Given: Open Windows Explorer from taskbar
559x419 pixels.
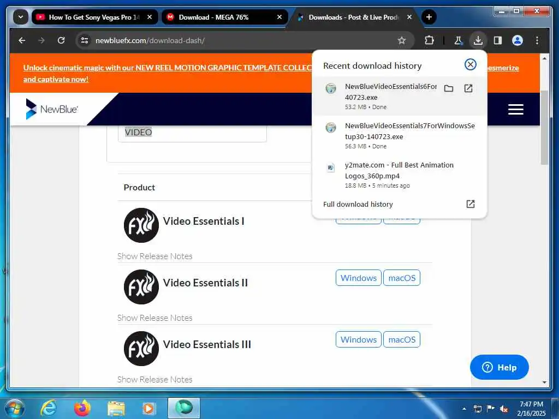Looking at the screenshot, I should coord(116,409).
